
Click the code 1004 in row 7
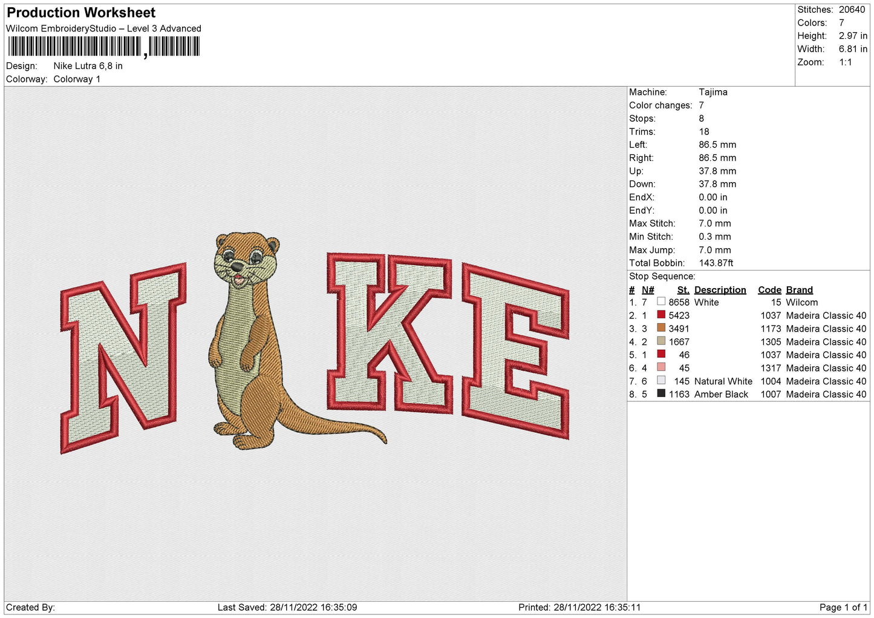[771, 381]
